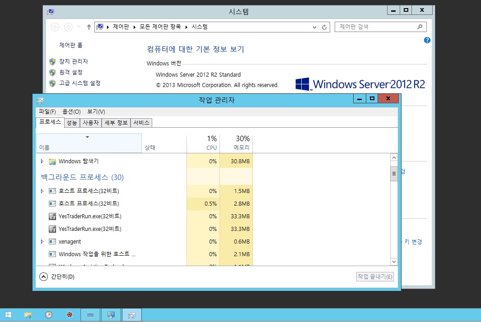Screen dimensions: 481x322
Task: Open the address bar history dropdown
Action: point(315,27)
